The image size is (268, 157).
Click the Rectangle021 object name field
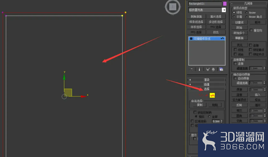click(205, 4)
